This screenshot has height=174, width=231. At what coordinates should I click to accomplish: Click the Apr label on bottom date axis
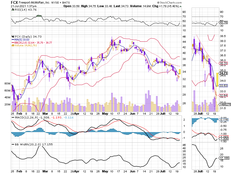77,171
